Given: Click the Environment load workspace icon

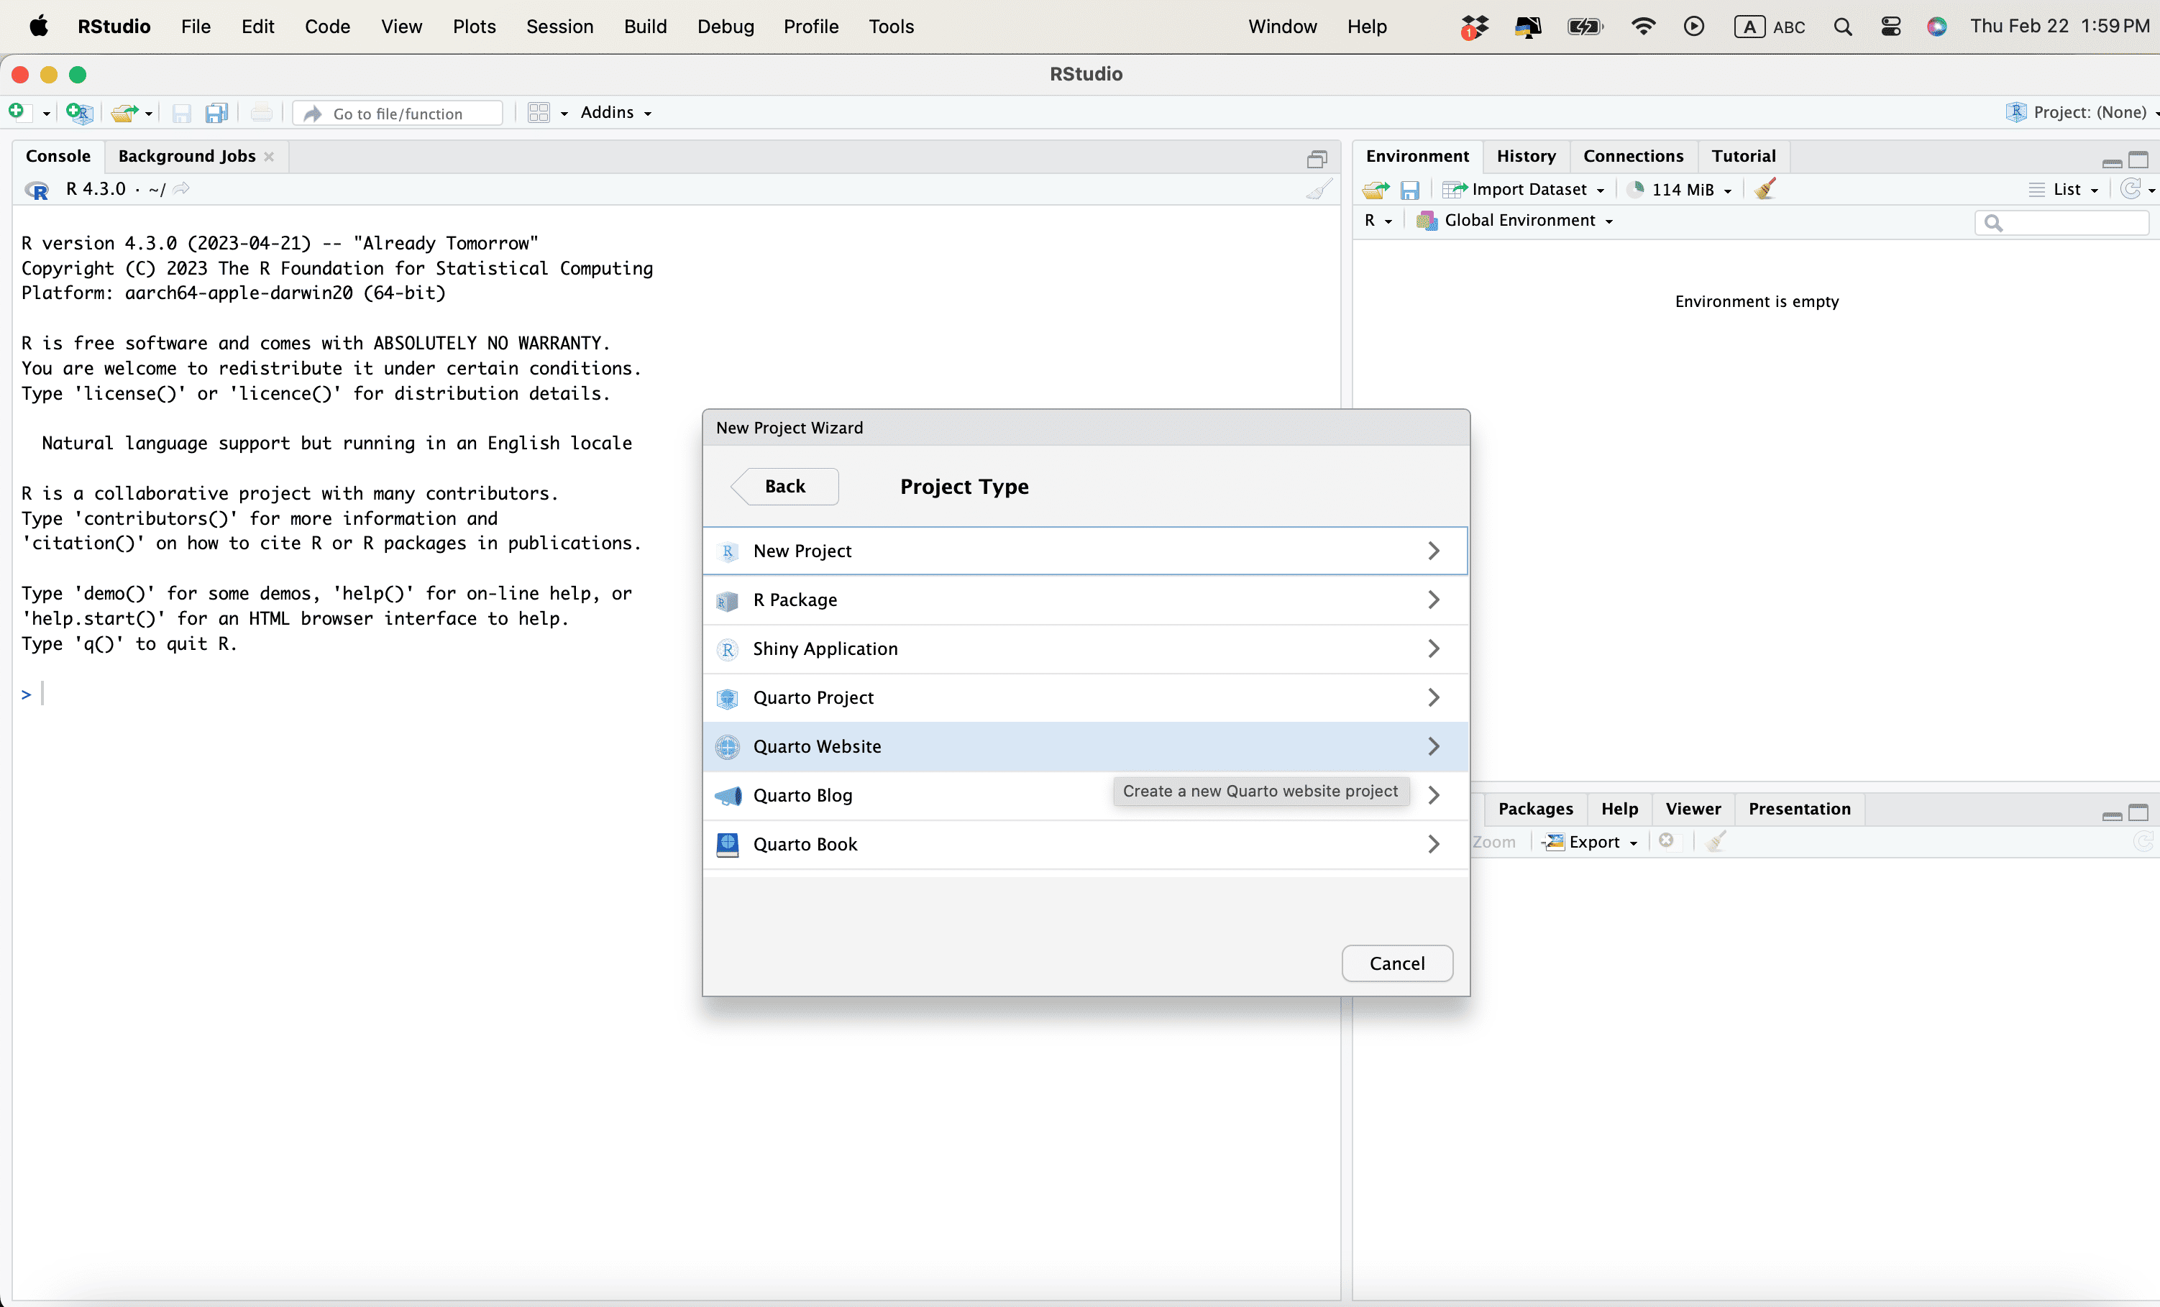Looking at the screenshot, I should 1376,189.
